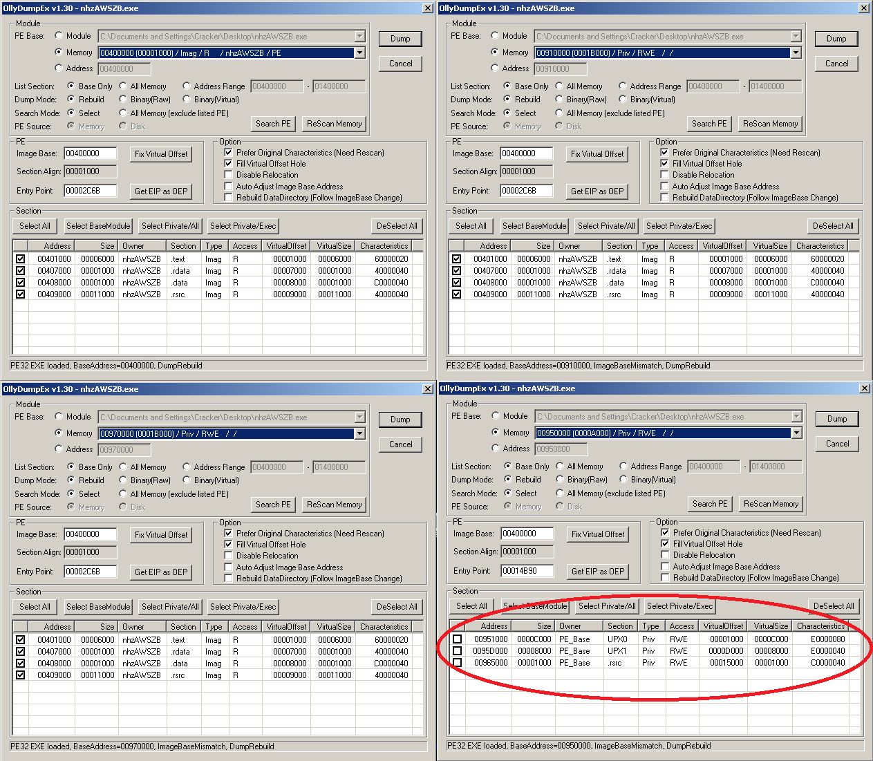Toggle Disable Relocation in the 00400000 base window
Screen dimensions: 873x761
(228, 175)
